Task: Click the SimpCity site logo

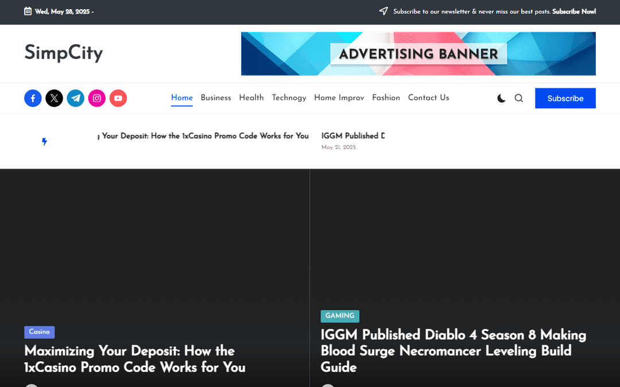Action: click(x=64, y=53)
